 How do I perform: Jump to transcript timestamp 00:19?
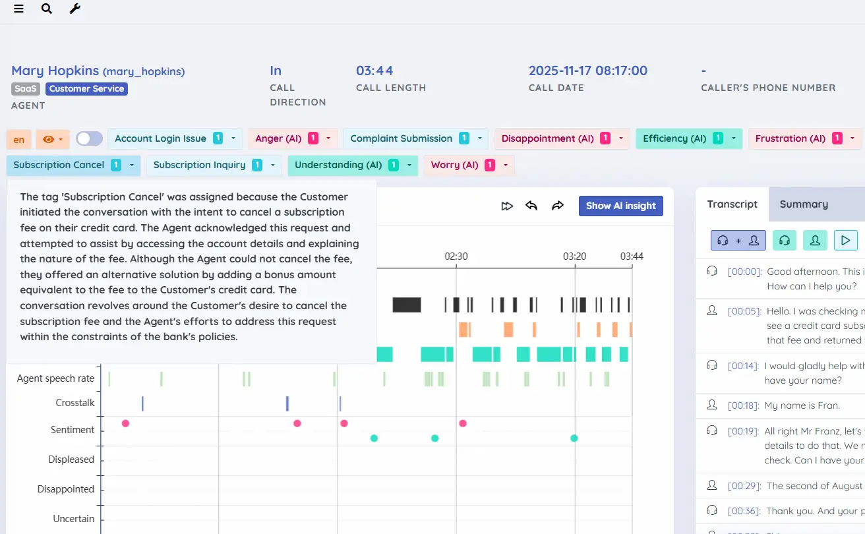click(744, 431)
